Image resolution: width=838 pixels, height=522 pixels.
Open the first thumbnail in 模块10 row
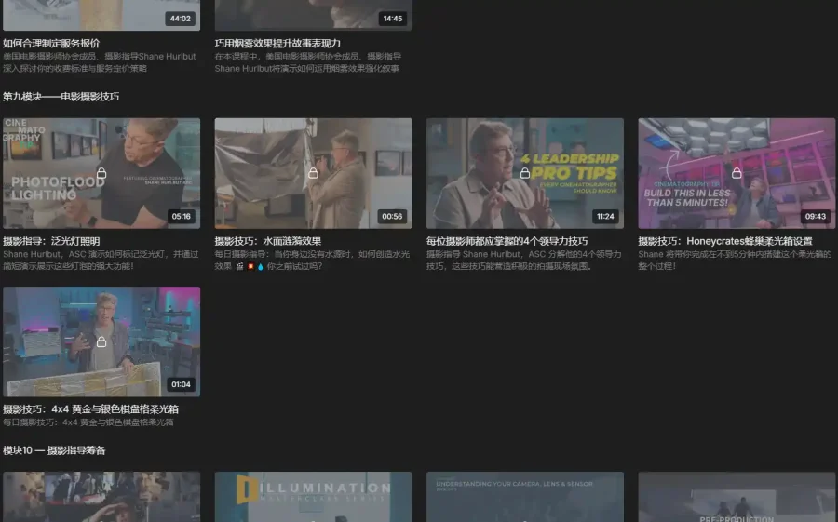(x=101, y=497)
